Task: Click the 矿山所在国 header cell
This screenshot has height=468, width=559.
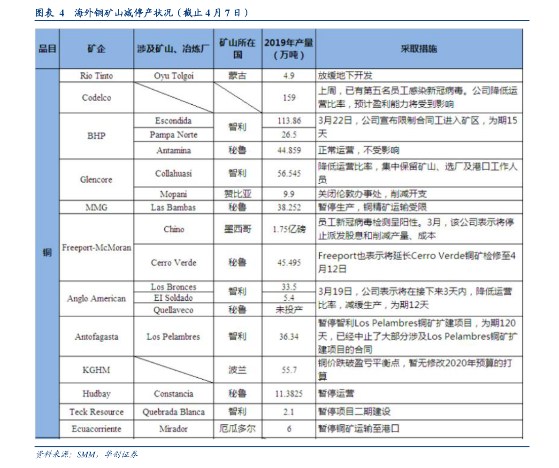Action: click(238, 49)
